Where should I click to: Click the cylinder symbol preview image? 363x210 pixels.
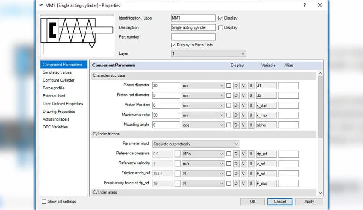click(77, 36)
